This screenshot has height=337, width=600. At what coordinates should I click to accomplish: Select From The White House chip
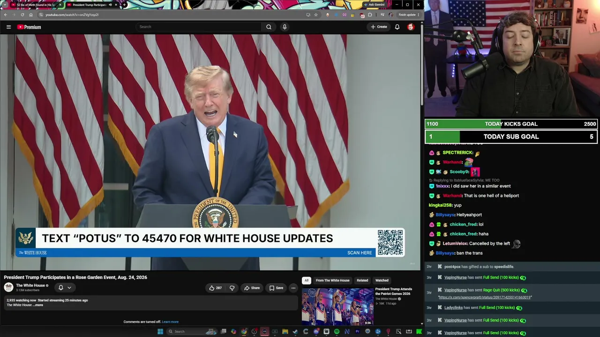click(332, 280)
